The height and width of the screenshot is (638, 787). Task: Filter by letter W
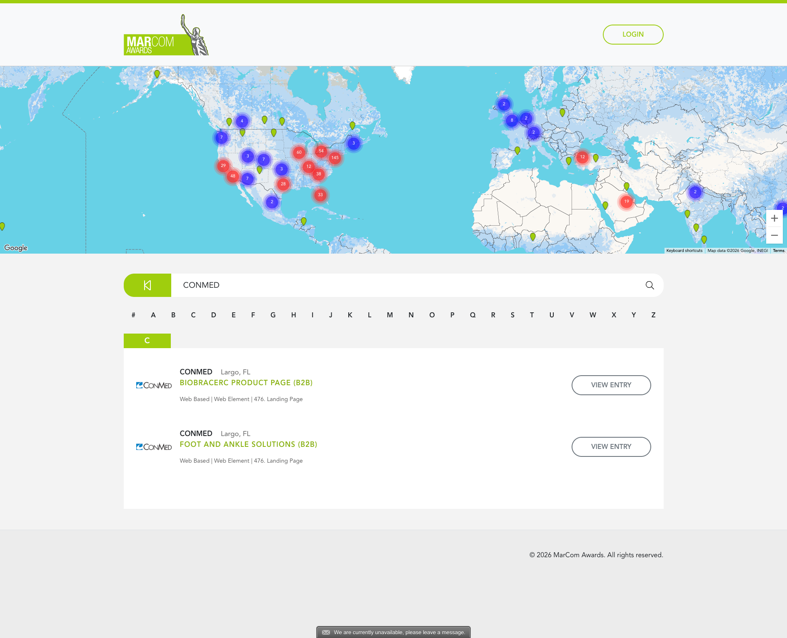point(593,315)
